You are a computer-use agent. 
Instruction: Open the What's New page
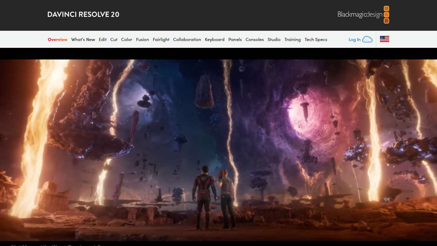[83, 40]
